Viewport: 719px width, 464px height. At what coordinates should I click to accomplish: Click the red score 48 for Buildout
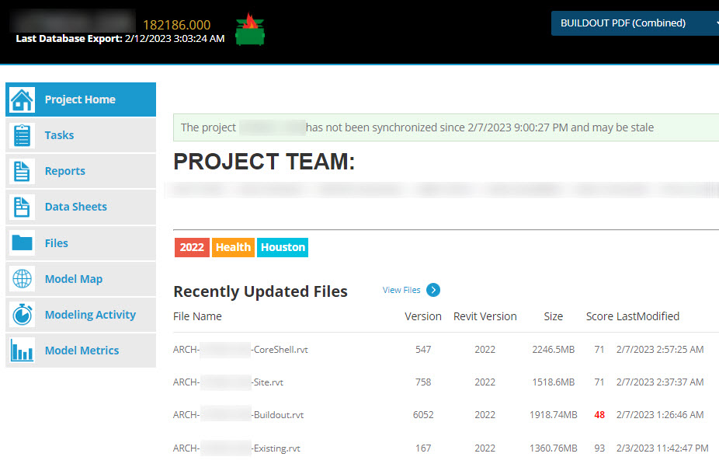pos(599,415)
